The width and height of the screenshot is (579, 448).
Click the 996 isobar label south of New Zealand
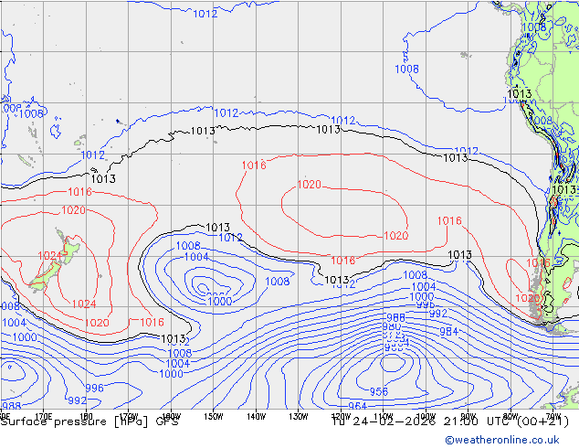[x=95, y=389]
